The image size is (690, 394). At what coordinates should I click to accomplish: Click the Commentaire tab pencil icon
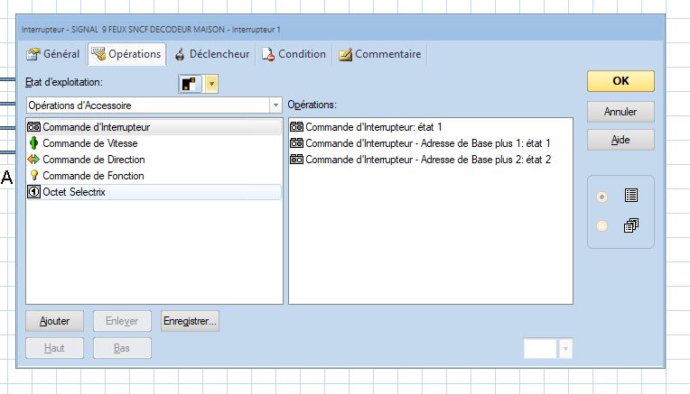(x=345, y=54)
